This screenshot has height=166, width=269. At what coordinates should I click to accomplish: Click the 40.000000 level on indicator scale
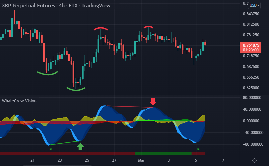(x=251, y=109)
